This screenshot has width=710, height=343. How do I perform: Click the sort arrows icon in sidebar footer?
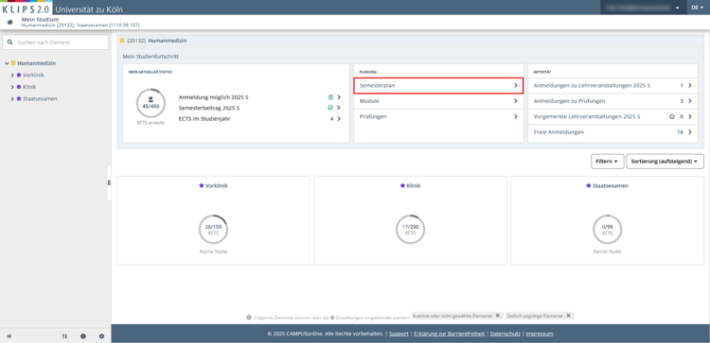pyautogui.click(x=64, y=336)
